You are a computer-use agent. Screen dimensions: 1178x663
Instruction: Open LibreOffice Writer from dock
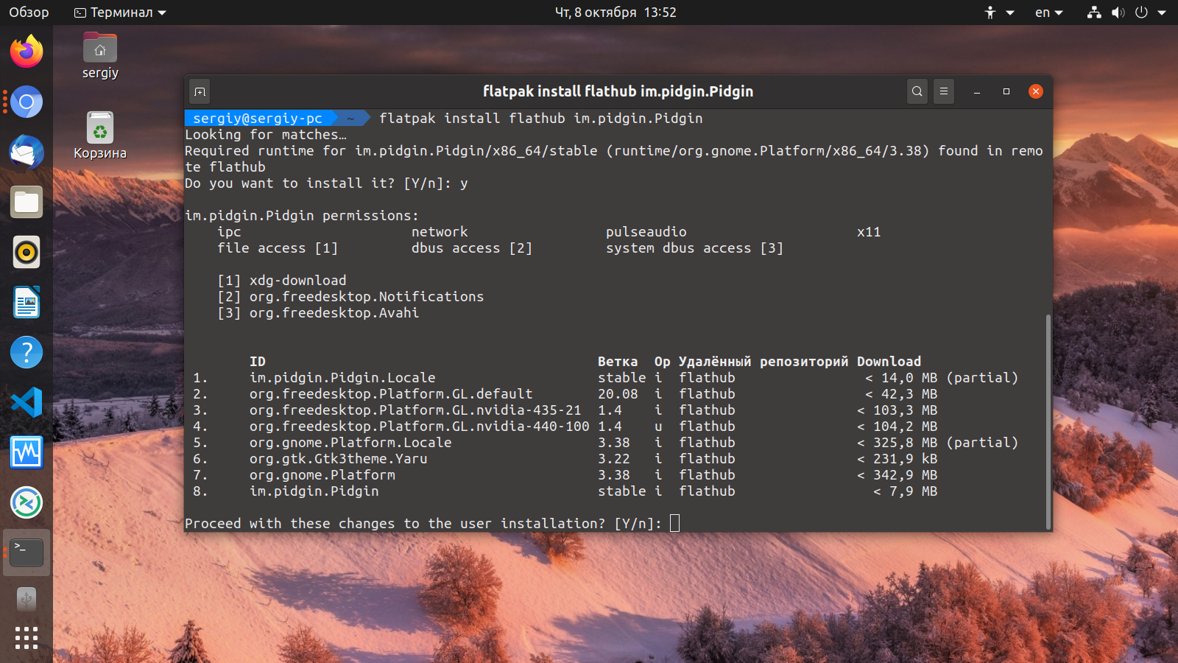click(x=27, y=302)
